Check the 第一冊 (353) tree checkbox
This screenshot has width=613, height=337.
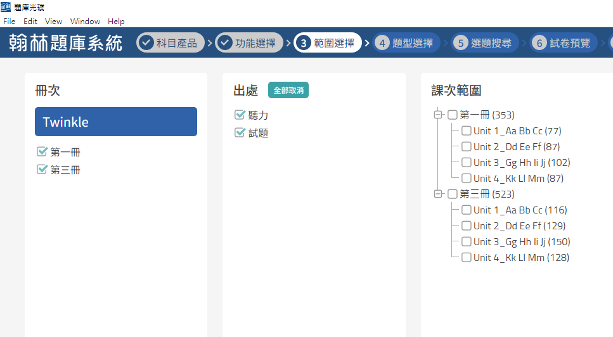[x=453, y=115]
